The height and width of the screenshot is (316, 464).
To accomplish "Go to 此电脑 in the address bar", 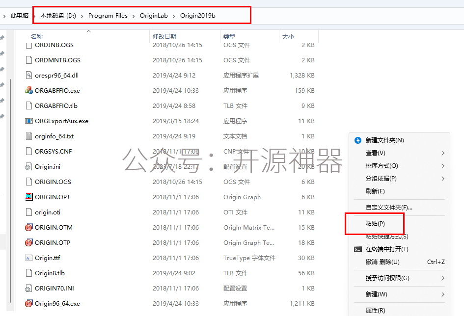I will (20, 16).
